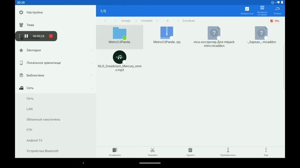The height and width of the screenshot is (168, 300).
Task: Jump to storage in breadcrumb path
Action: [x=126, y=21]
